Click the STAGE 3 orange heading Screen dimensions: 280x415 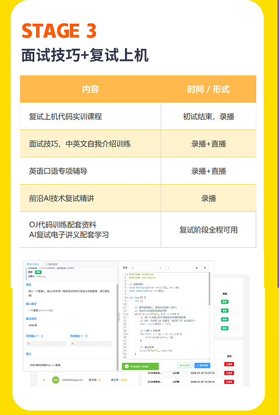59,31
